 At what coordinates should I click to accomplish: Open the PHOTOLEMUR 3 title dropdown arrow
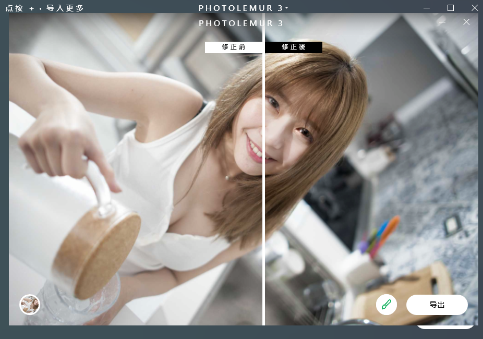click(x=287, y=8)
